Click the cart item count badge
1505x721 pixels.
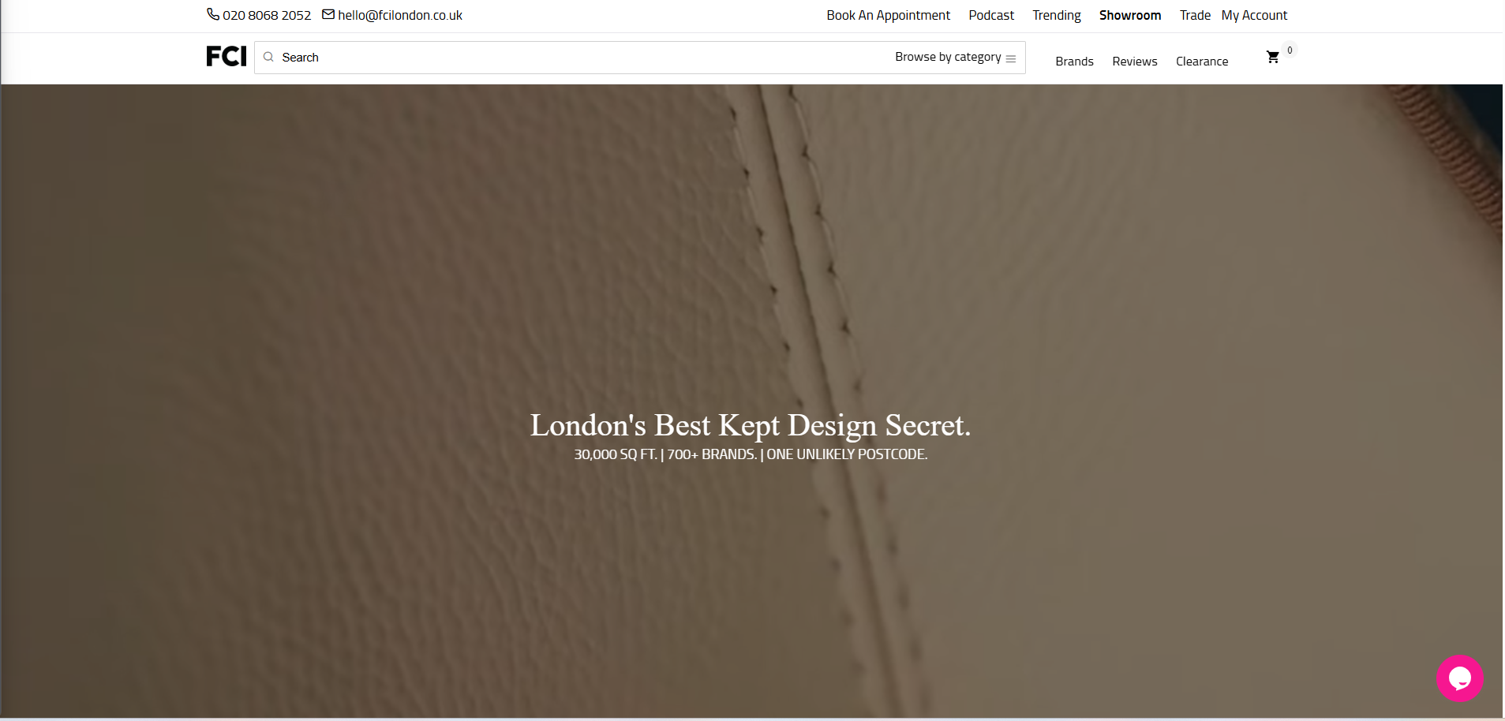pos(1290,50)
